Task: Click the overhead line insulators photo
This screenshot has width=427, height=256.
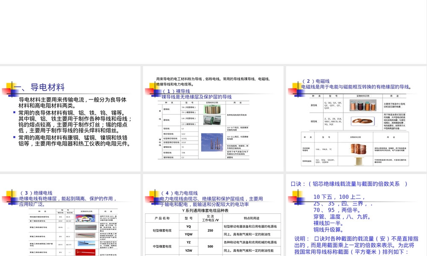Action: (x=212, y=142)
